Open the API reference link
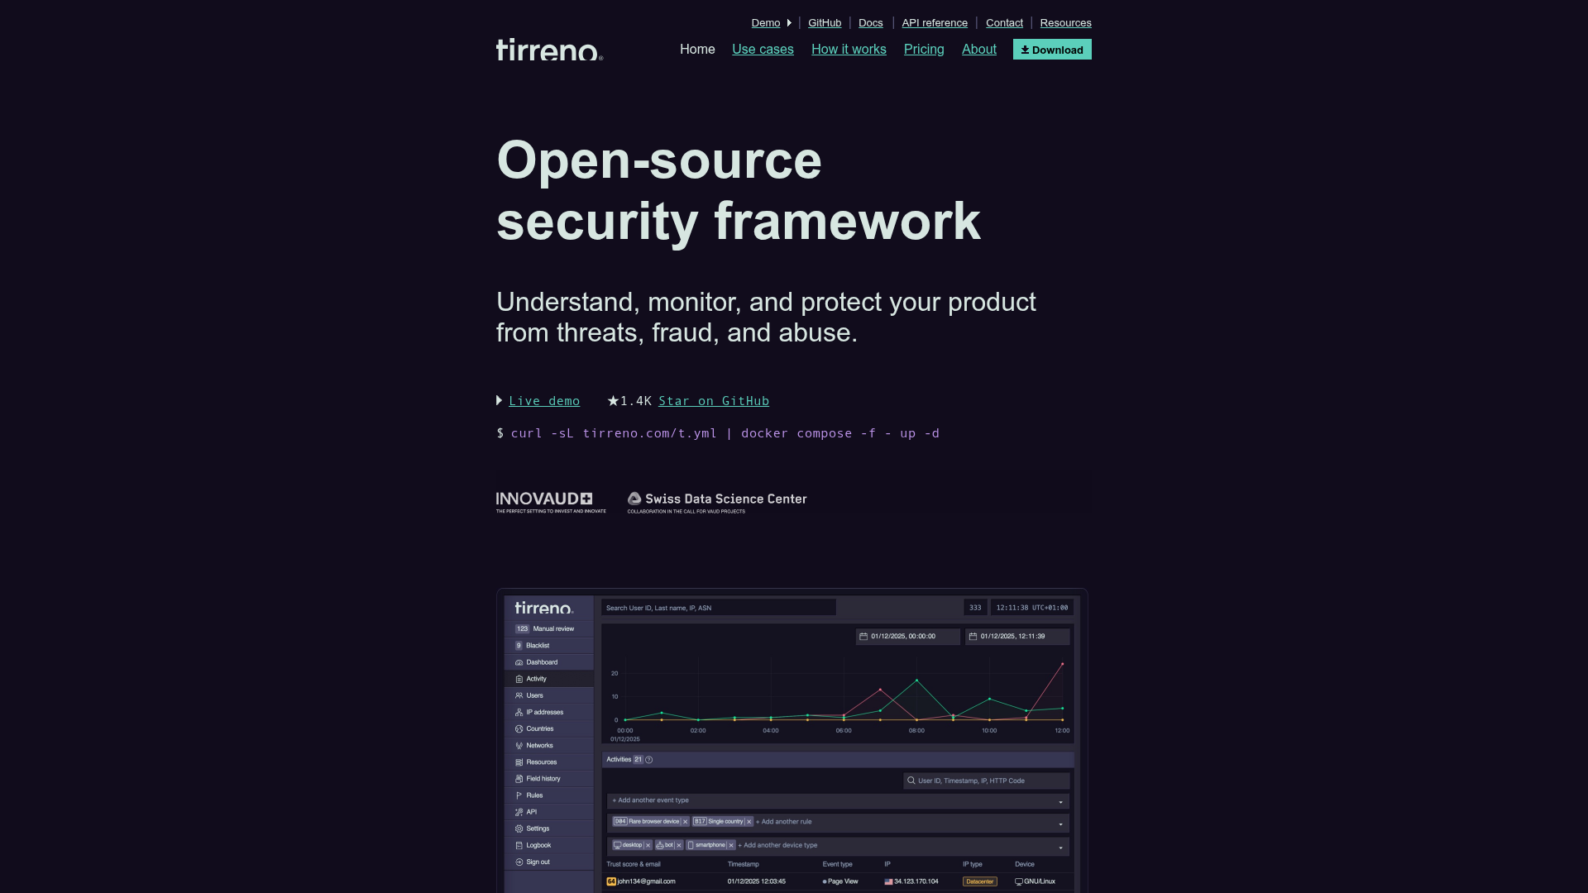The width and height of the screenshot is (1588, 893). (x=935, y=23)
